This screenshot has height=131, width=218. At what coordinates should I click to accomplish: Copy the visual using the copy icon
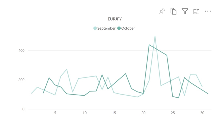[173, 11]
